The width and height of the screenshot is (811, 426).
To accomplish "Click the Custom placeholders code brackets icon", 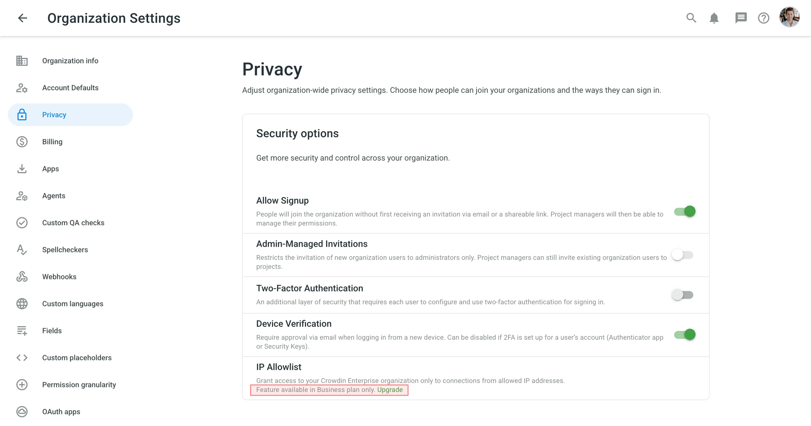I will (x=22, y=357).
